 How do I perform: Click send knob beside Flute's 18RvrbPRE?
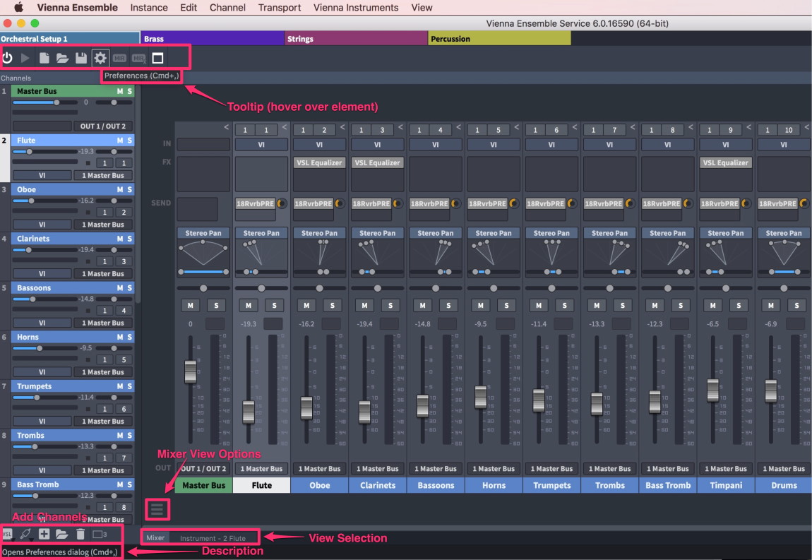coord(282,203)
